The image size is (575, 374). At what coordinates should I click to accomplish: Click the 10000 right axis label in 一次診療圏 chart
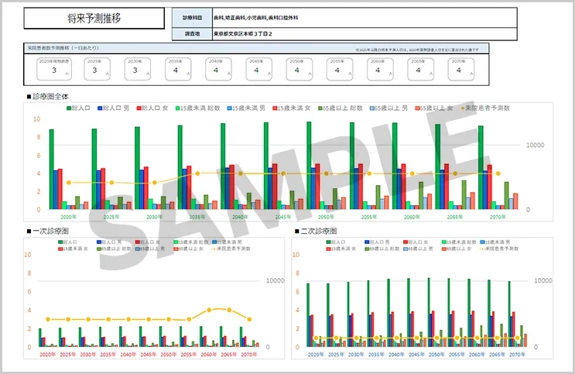tap(275, 281)
